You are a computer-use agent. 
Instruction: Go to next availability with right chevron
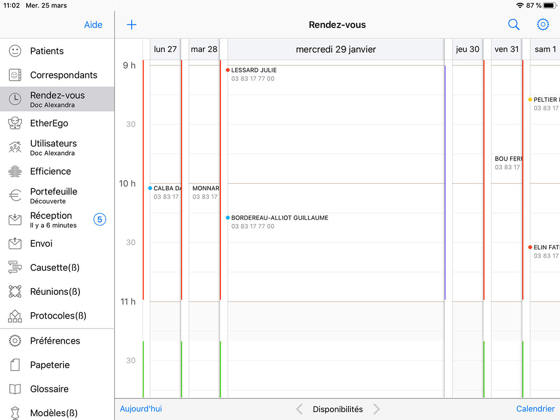pyautogui.click(x=376, y=409)
